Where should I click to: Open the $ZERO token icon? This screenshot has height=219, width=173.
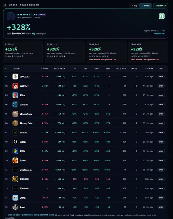tap(15, 142)
